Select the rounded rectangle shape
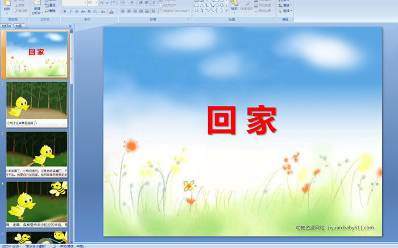The width and height of the screenshot is (398, 248). click(197, 5)
